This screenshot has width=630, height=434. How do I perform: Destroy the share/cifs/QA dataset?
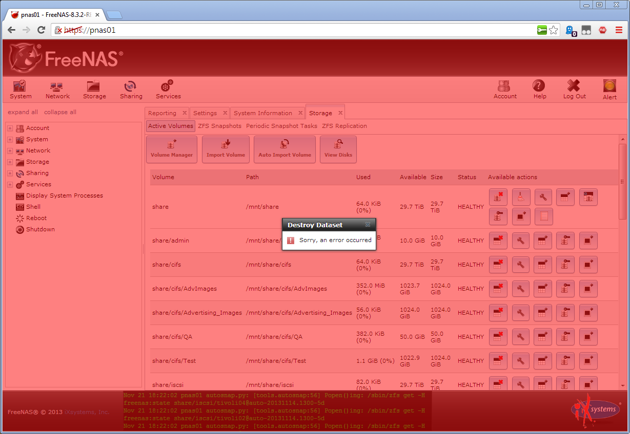pyautogui.click(x=498, y=337)
